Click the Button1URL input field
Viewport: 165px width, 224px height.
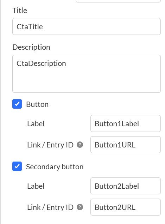pyautogui.click(x=126, y=145)
